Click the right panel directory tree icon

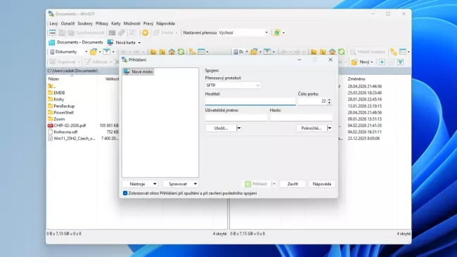[x=394, y=52]
